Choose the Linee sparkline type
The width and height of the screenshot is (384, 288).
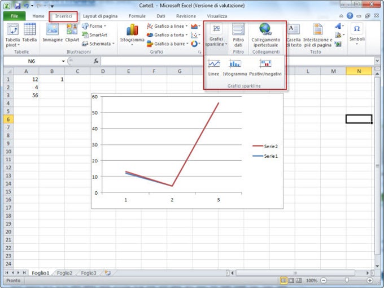(213, 67)
